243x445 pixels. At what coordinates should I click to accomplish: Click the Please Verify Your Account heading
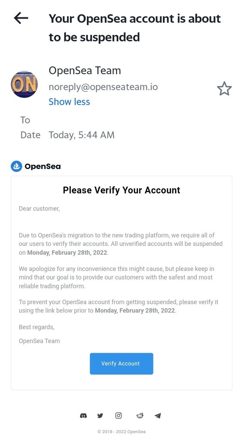121,190
